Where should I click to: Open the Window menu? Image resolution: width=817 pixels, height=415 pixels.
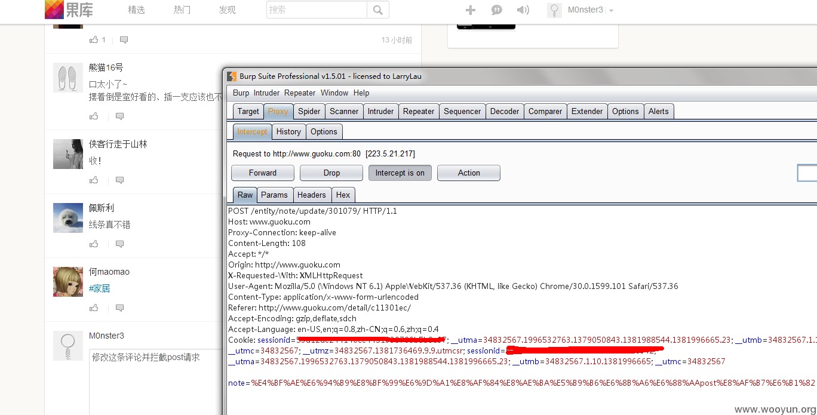pos(334,93)
